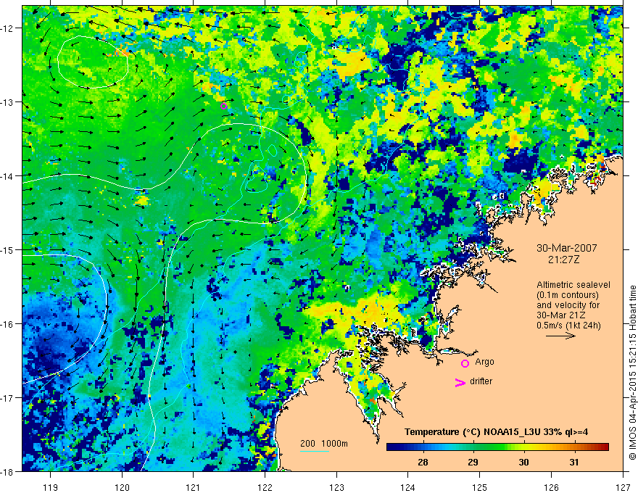Click the '(0.1m contours)' caption line

[x=568, y=295]
